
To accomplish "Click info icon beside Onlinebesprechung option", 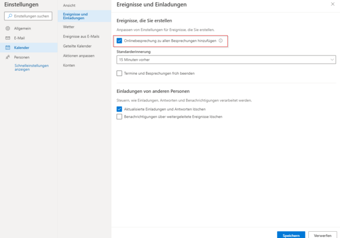I will pyautogui.click(x=220, y=41).
